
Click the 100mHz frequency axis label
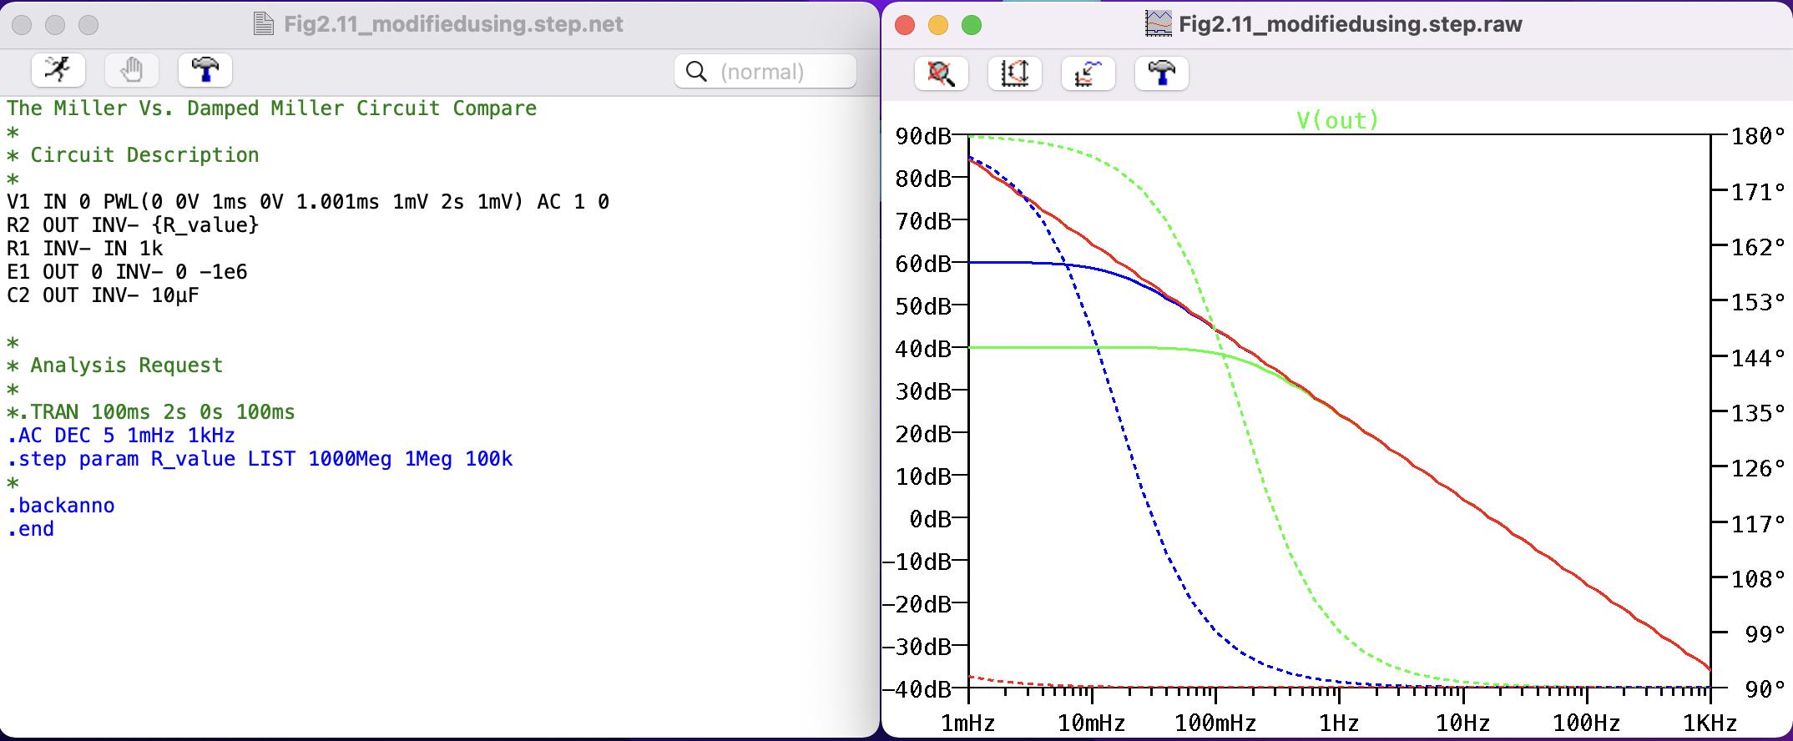[x=1215, y=723]
